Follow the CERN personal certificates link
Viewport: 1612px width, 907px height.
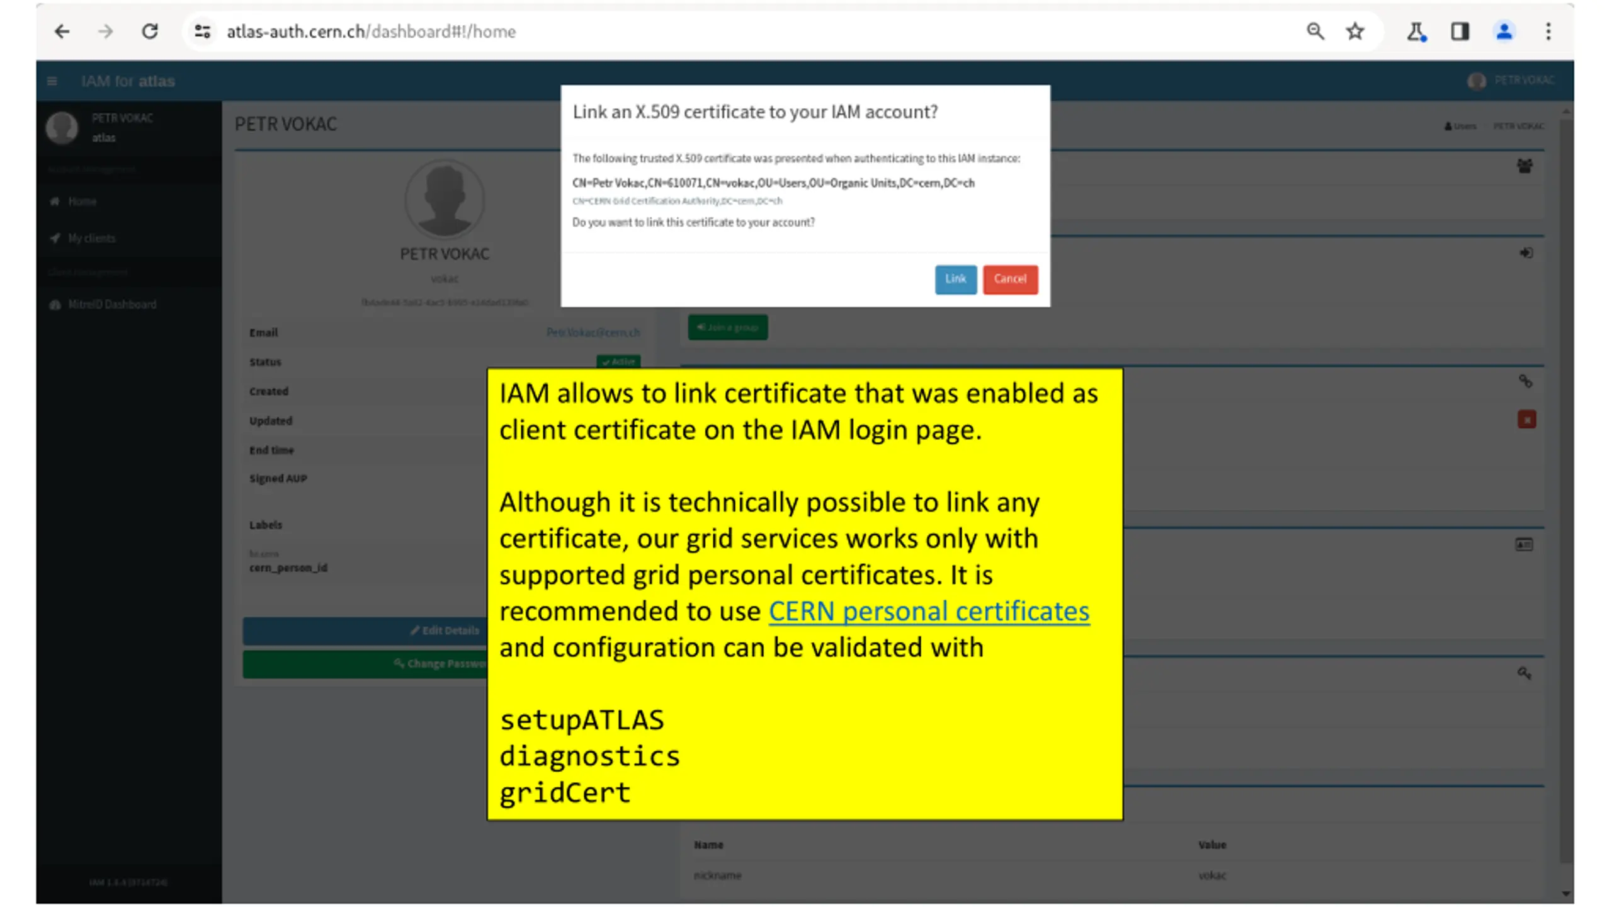(929, 611)
